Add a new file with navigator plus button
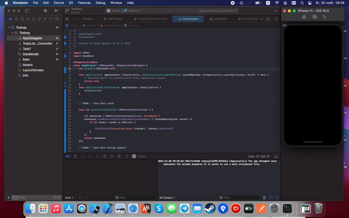The image size is (349, 218). click(8, 198)
